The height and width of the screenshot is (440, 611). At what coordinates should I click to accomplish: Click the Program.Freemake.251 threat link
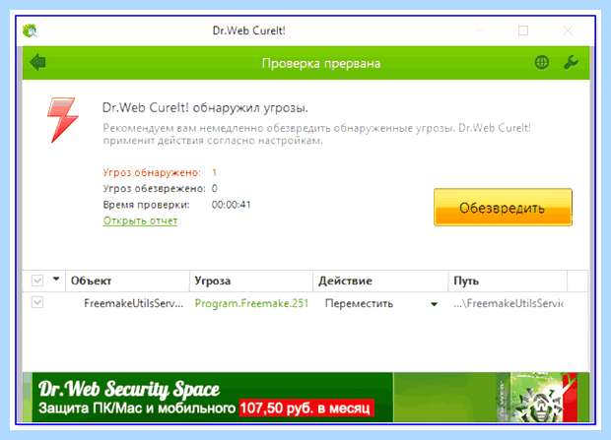tap(251, 303)
